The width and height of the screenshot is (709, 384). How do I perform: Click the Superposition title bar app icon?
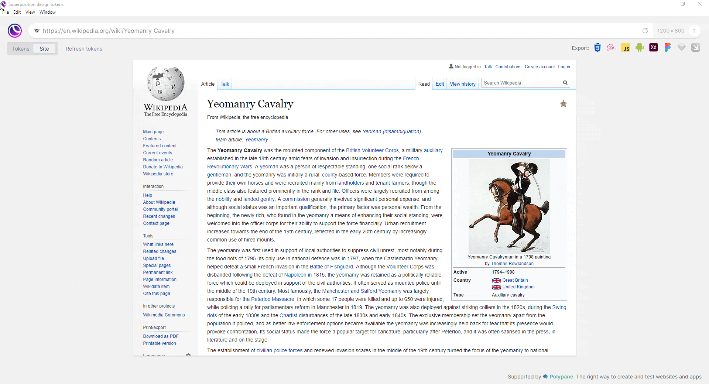point(3,4)
